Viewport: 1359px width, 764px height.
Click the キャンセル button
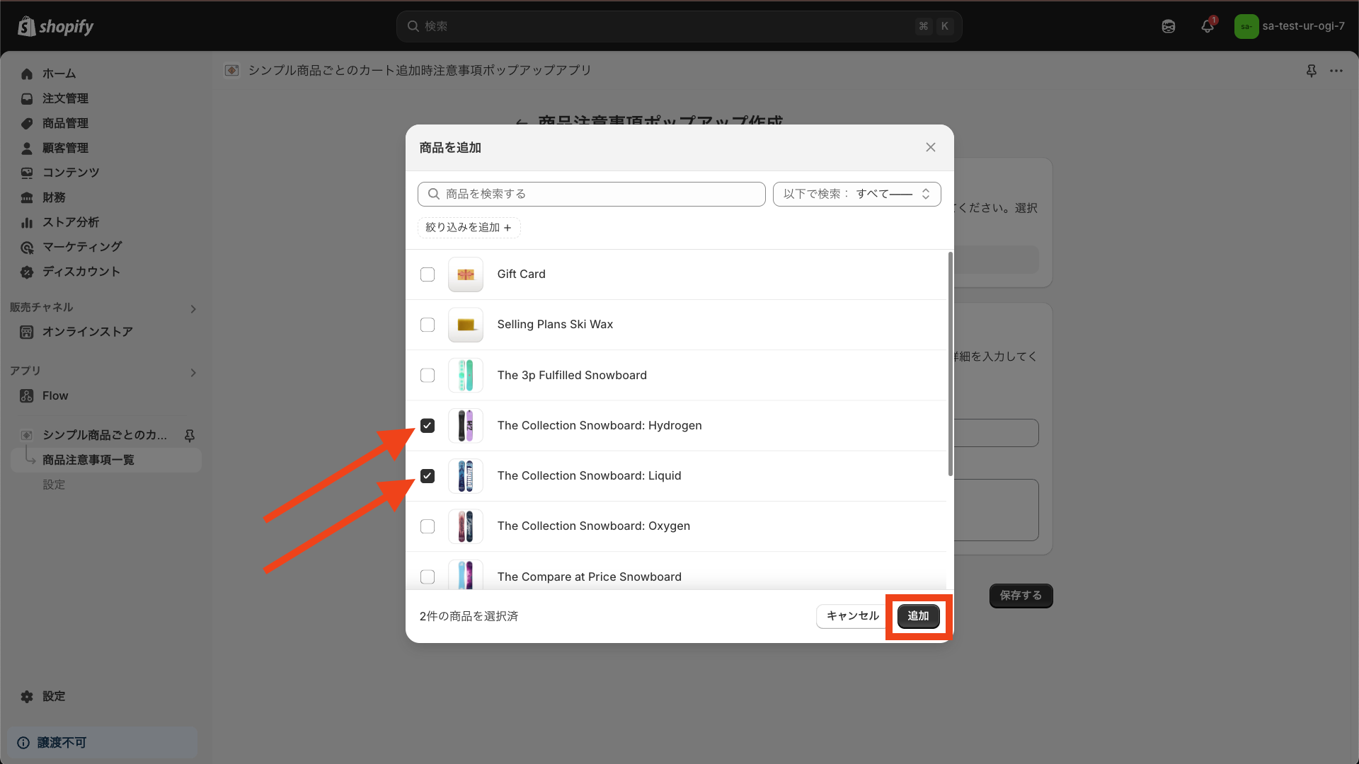point(852,616)
